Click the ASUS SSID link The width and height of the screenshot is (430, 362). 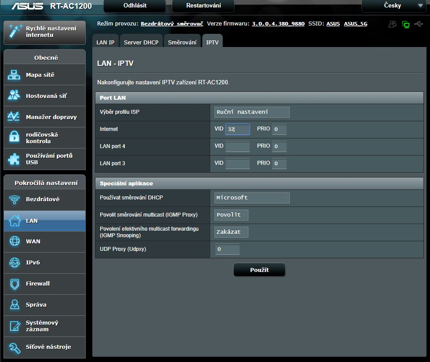click(x=333, y=24)
